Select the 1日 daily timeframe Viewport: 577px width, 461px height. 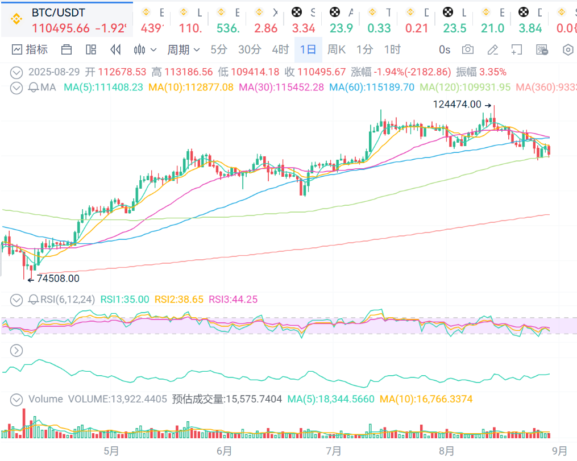308,49
